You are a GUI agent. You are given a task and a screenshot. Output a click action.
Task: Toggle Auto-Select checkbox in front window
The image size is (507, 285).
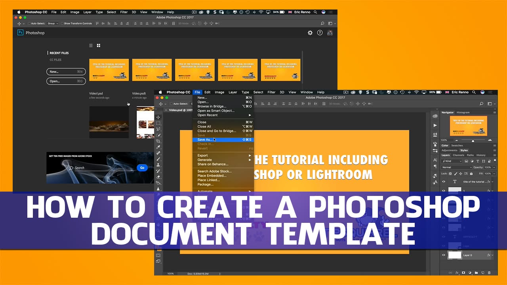[170, 104]
